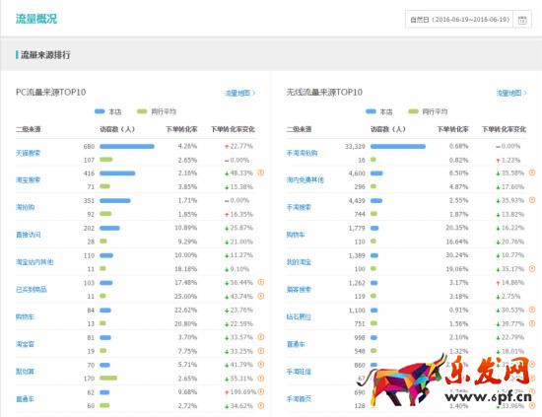
Task: Click the 下单转化率 column header in PC panel
Action: tap(181, 129)
